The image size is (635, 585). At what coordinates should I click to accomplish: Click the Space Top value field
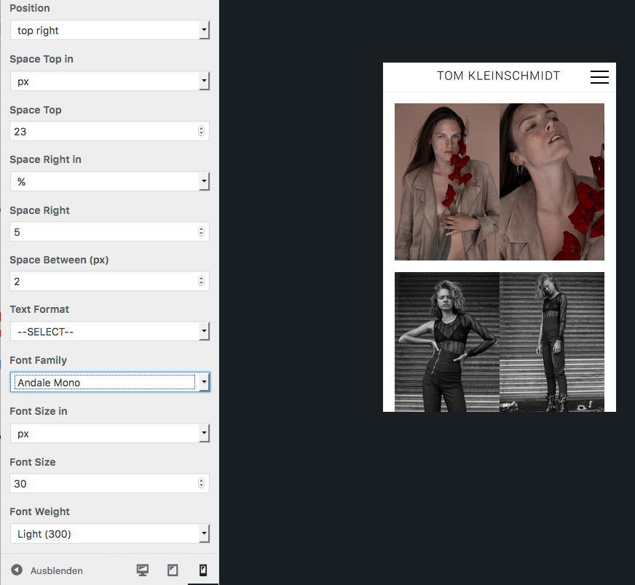pyautogui.click(x=102, y=132)
